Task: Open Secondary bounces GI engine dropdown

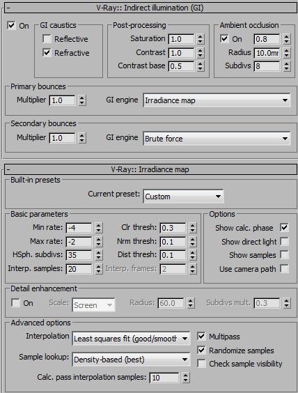Action: 217,138
